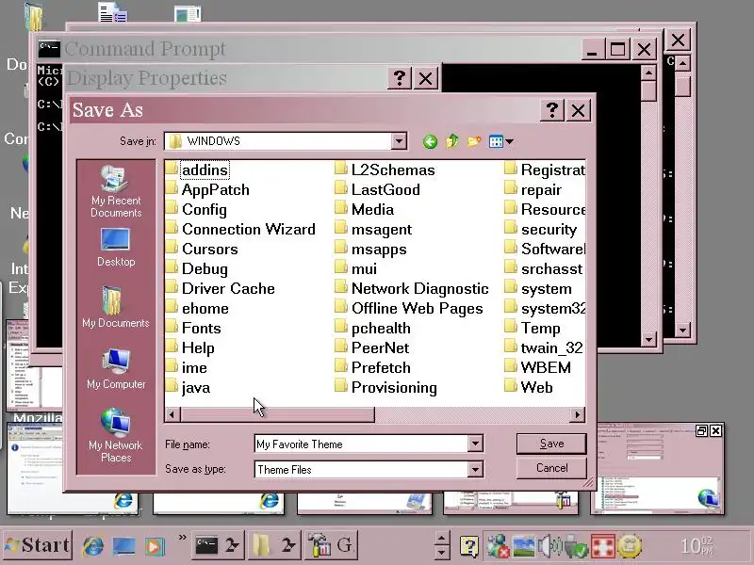This screenshot has width=754, height=565.
Task: Select the java folder
Action: point(188,387)
